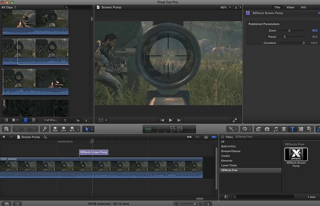Switch to the Video inspector tab

click(290, 7)
